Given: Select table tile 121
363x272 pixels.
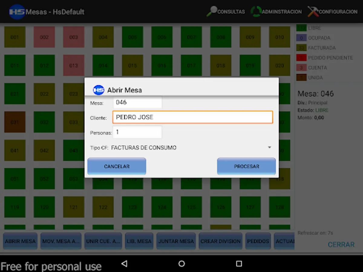Looking at the screenshot, I should point(74,207).
